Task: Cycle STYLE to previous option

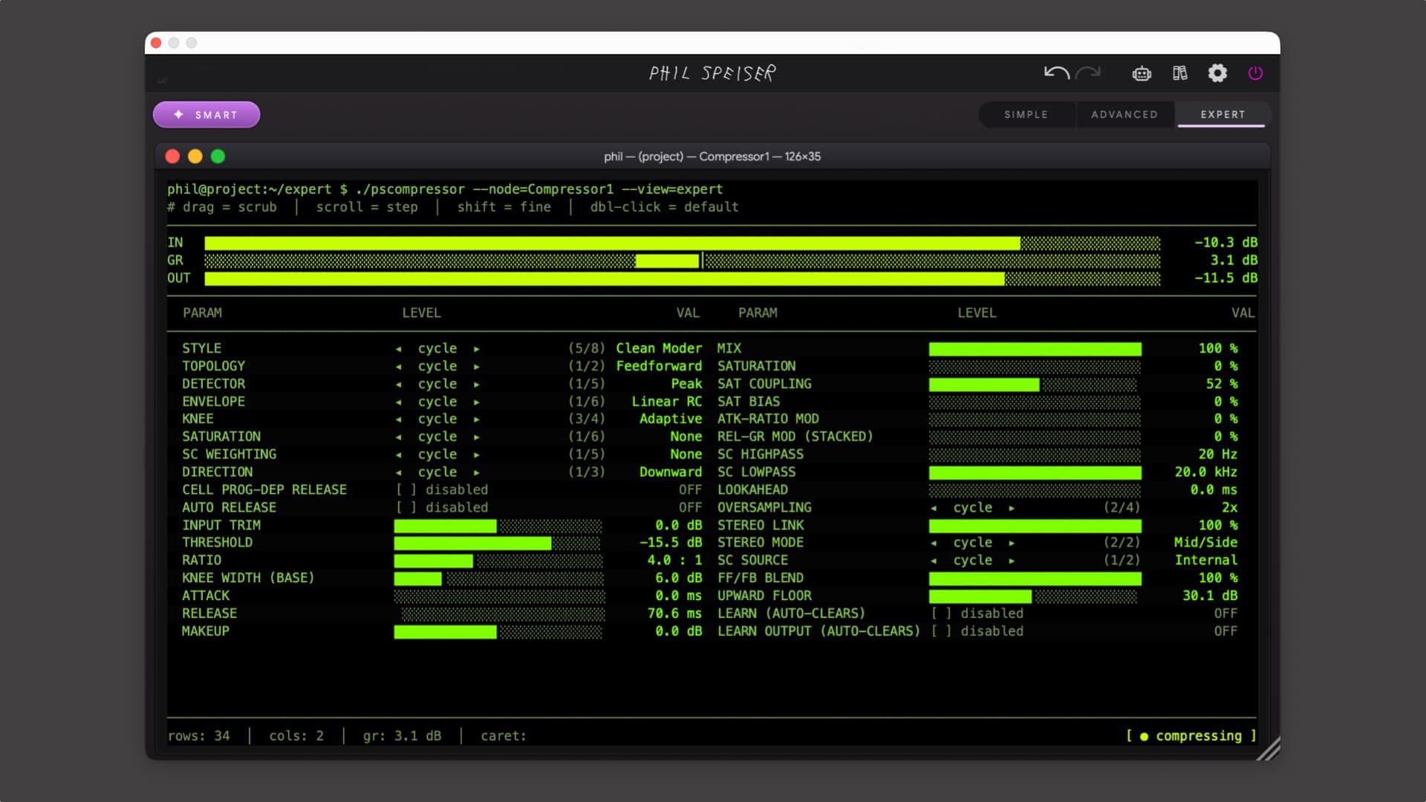Action: 399,348
